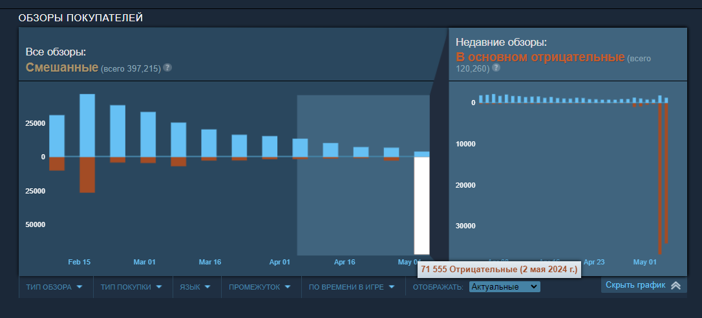
Task: Click the first blue bar in recent reviews chart
Action: (x=480, y=99)
